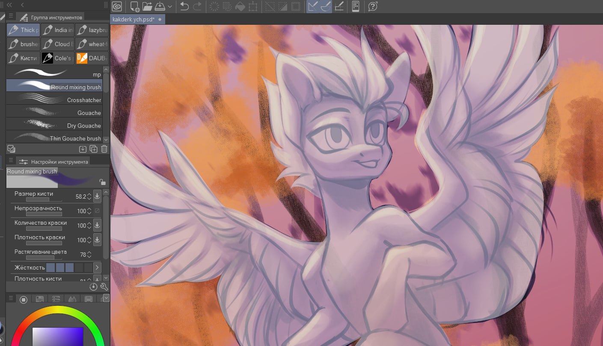Open Clip Studio support help icon
This screenshot has width=603, height=346.
coord(373,6)
